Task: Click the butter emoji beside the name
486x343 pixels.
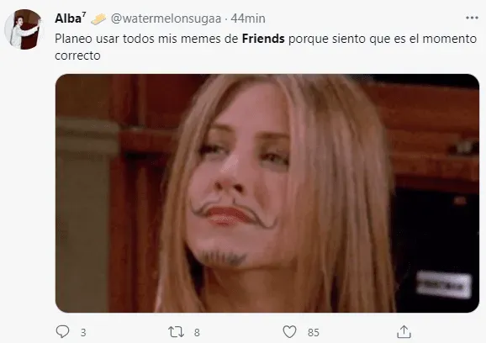Action: pyautogui.click(x=98, y=19)
